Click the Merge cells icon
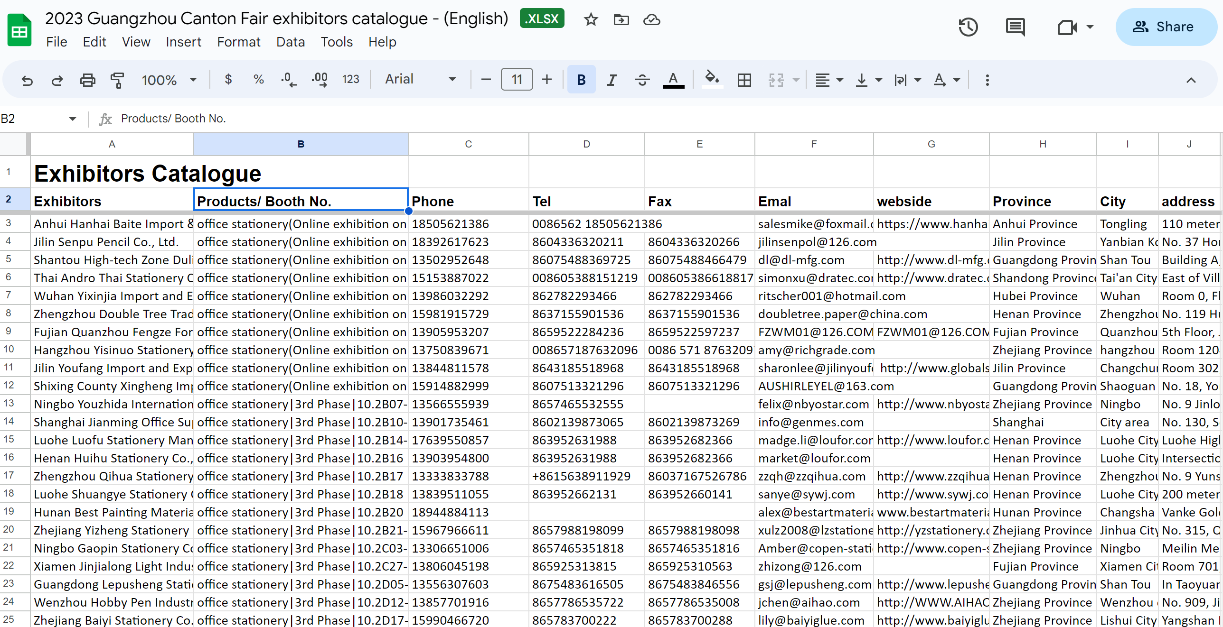Image resolution: width=1223 pixels, height=627 pixels. pos(776,80)
